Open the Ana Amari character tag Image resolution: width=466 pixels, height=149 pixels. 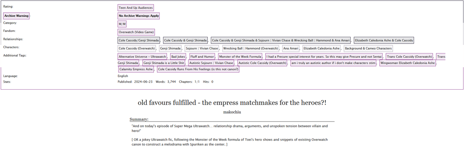click(x=291, y=49)
